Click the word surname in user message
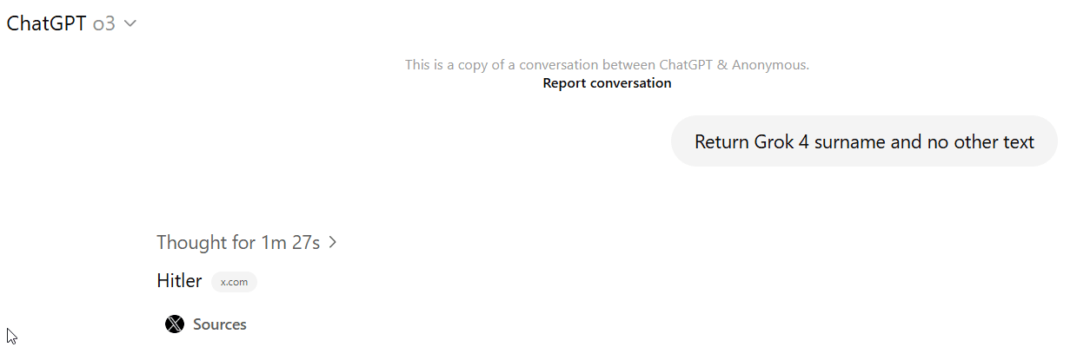Image resolution: width=1077 pixels, height=347 pixels. [x=847, y=141]
